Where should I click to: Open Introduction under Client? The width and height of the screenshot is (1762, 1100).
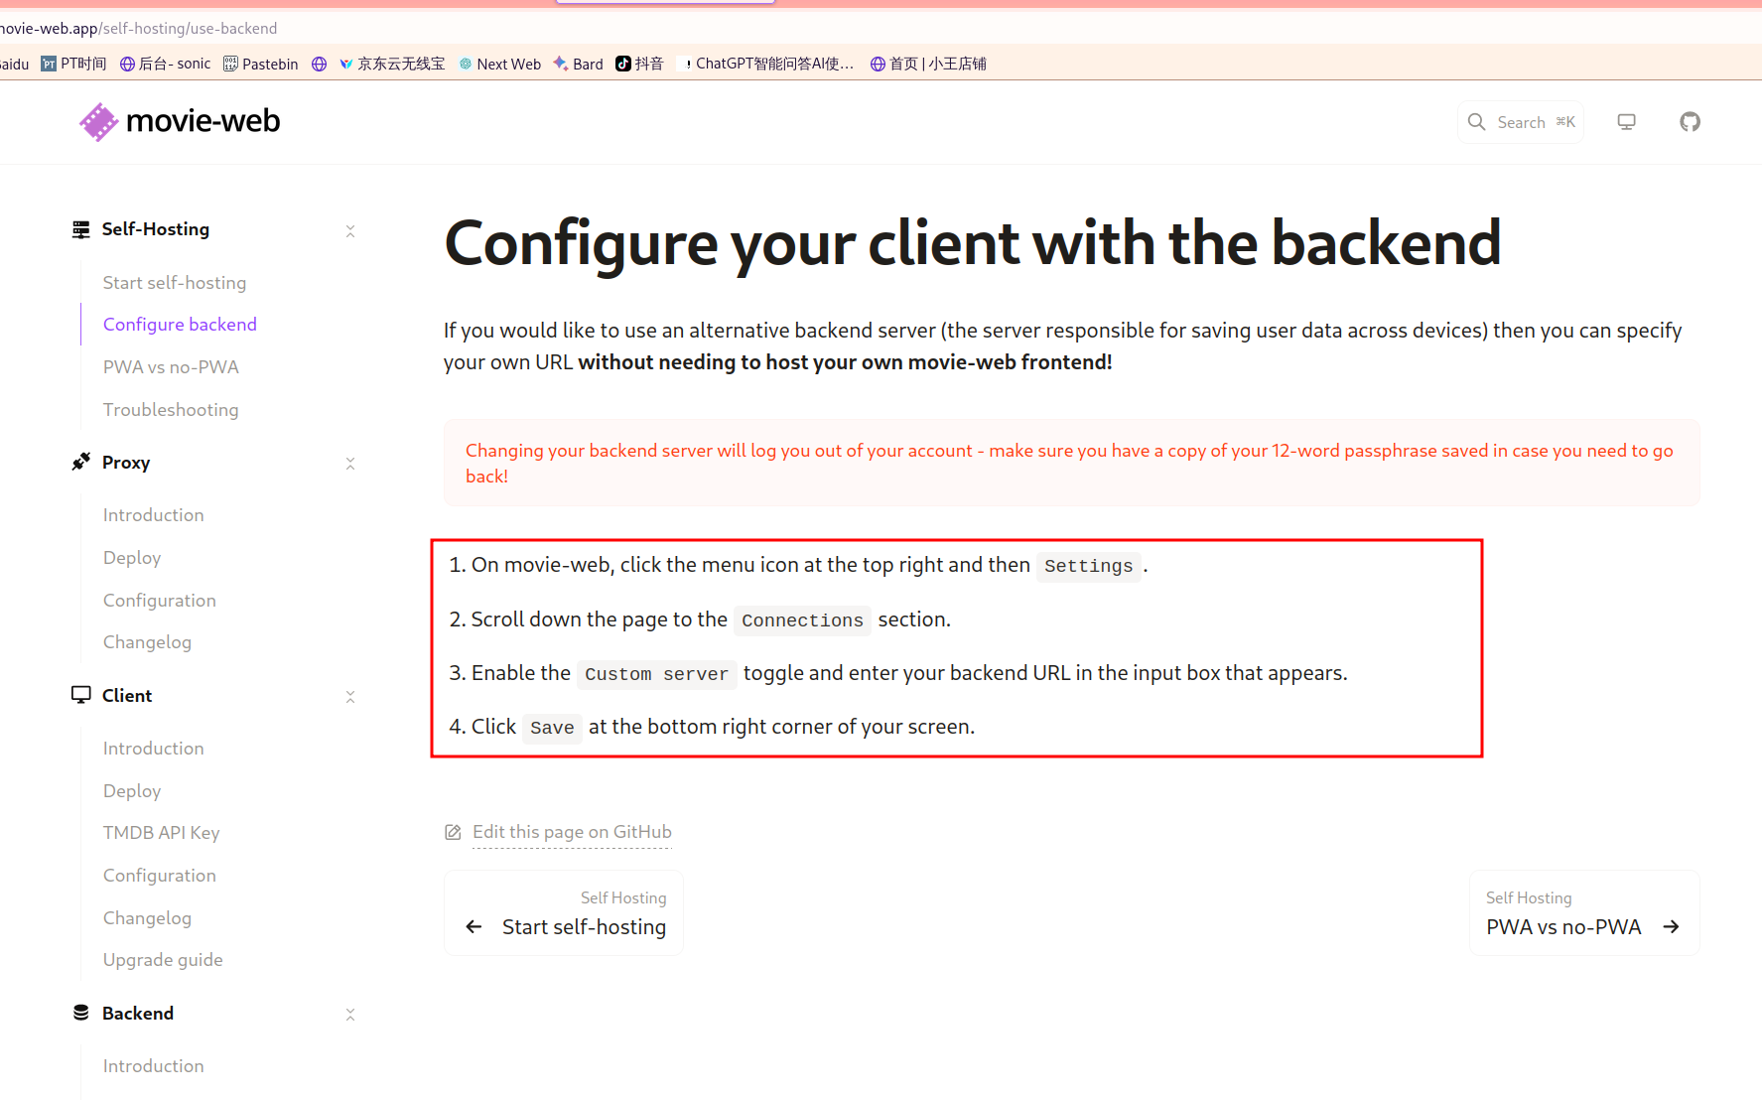pyautogui.click(x=154, y=749)
